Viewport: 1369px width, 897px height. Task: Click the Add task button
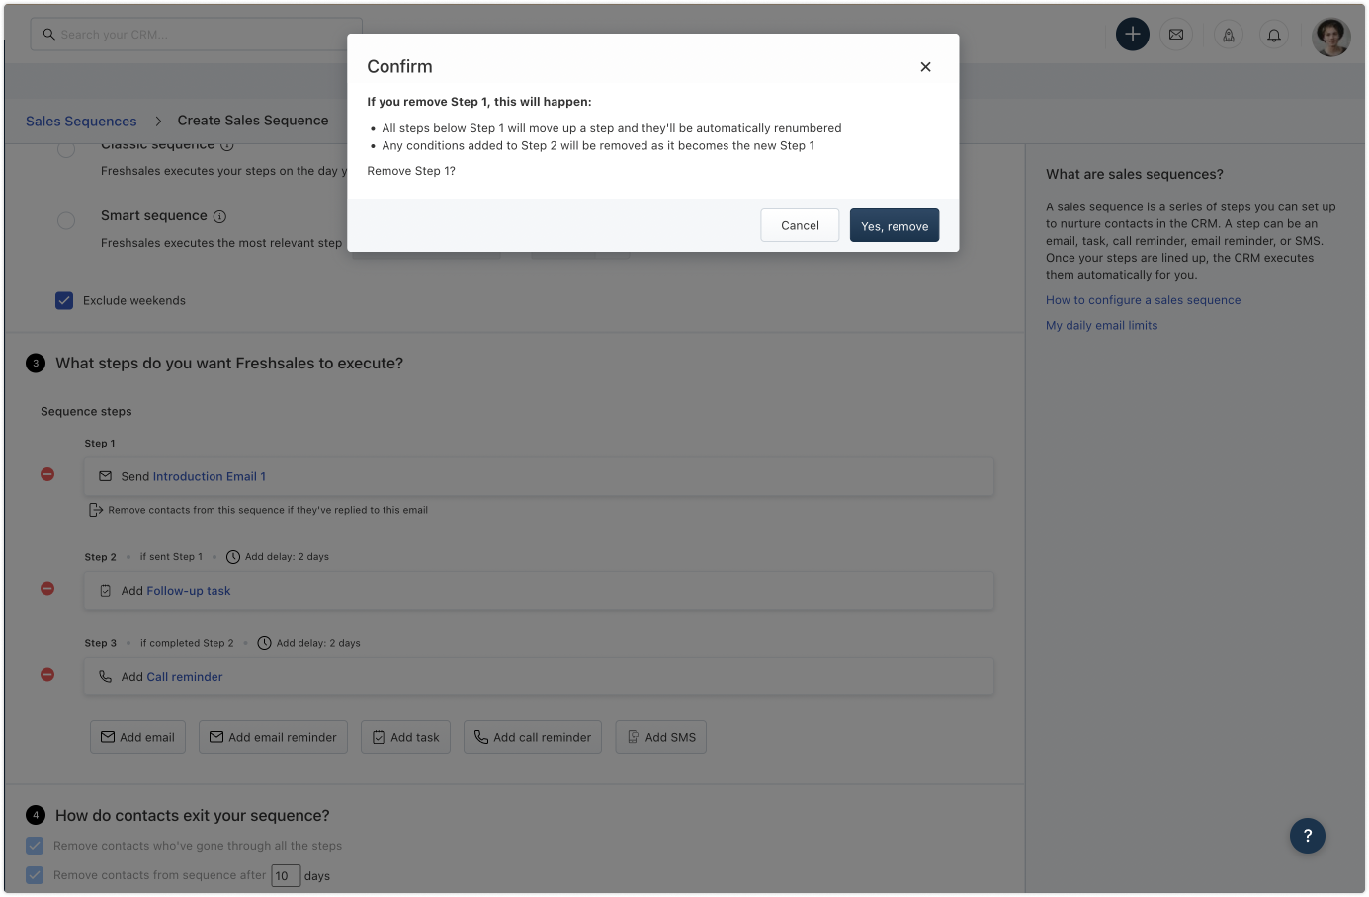pyautogui.click(x=405, y=737)
